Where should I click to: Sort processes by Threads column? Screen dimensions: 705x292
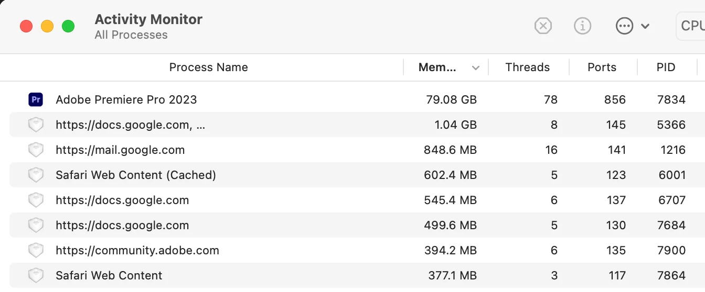[527, 68]
